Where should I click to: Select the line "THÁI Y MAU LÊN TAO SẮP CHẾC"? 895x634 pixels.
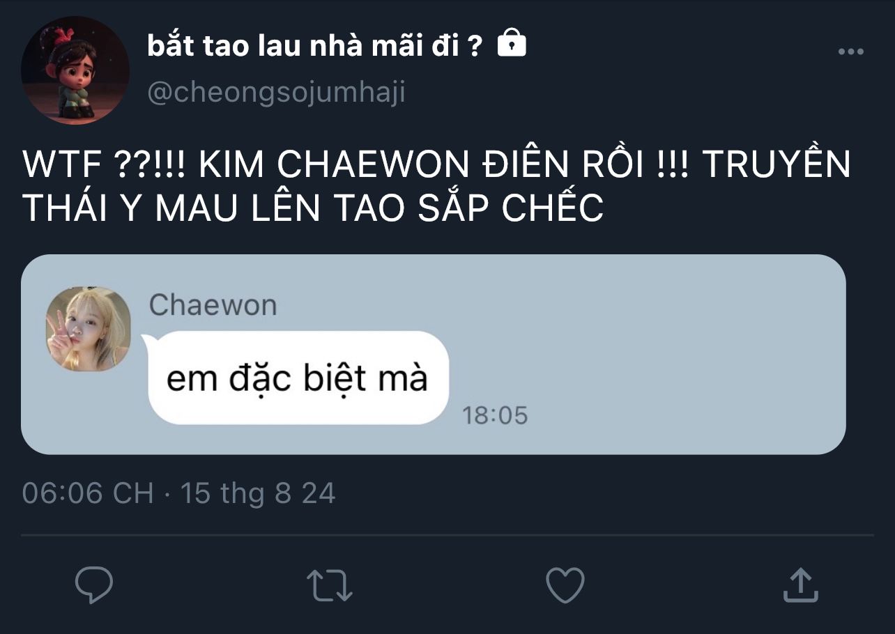pyautogui.click(x=313, y=208)
